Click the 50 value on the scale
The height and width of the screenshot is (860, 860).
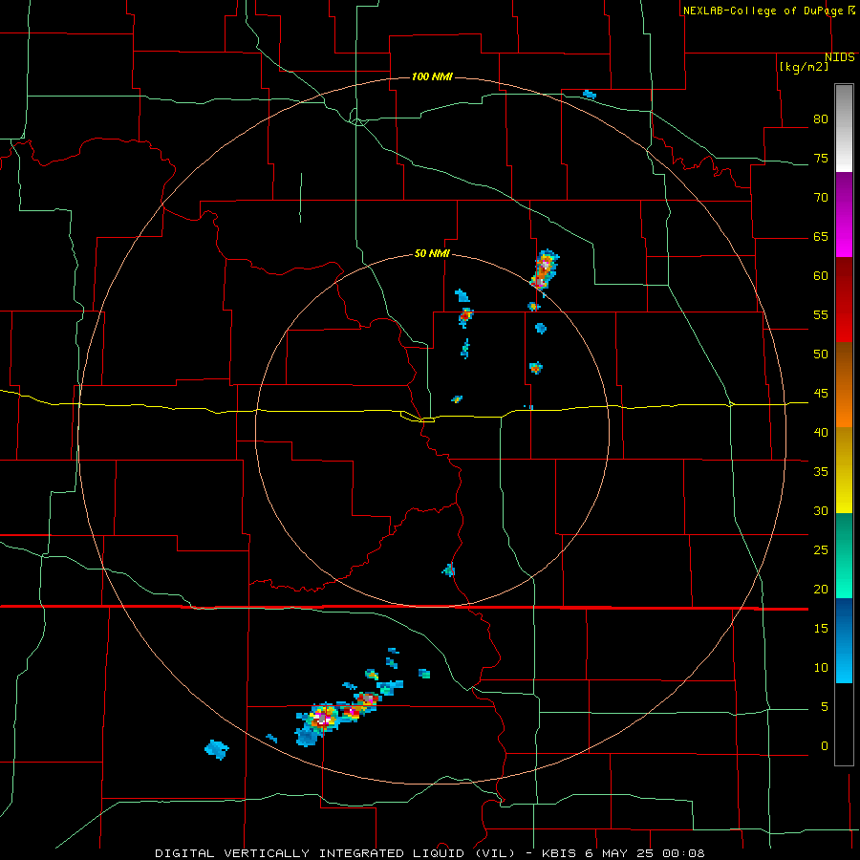point(821,354)
